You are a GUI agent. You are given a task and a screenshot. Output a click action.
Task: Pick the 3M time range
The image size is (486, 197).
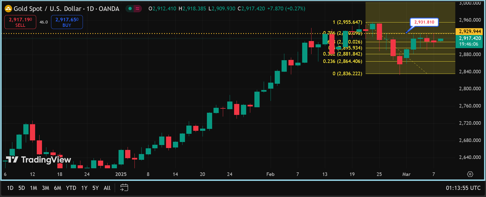click(46, 188)
